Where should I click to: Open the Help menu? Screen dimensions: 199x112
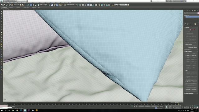70,3
